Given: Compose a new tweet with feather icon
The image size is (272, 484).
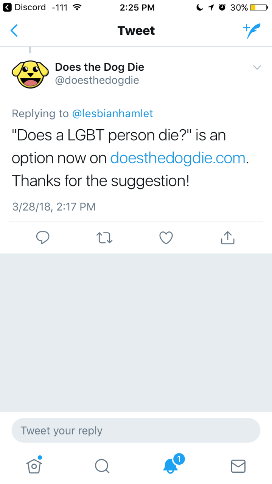Looking at the screenshot, I should 252,31.
